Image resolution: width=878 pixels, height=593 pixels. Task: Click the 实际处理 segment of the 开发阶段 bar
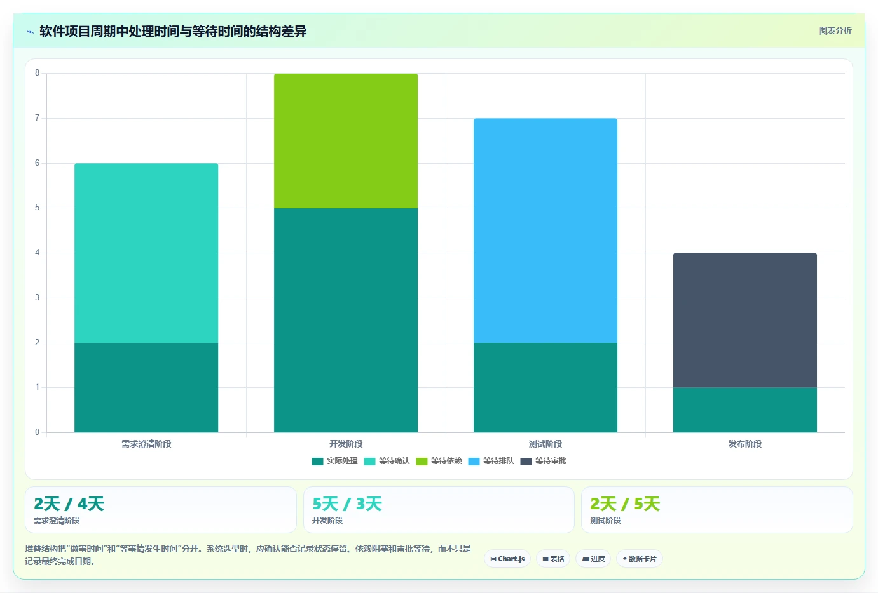(346, 321)
